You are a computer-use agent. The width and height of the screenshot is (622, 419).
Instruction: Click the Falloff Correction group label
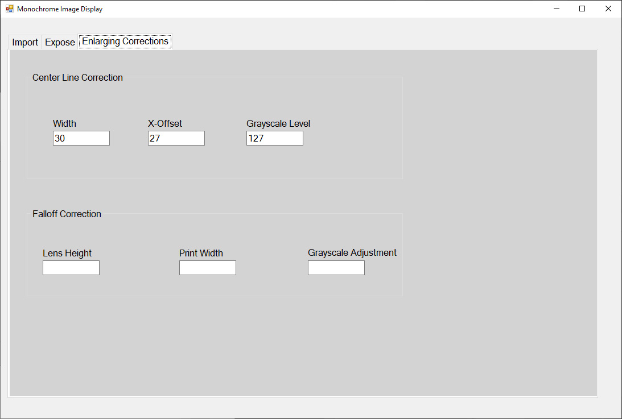(67, 214)
